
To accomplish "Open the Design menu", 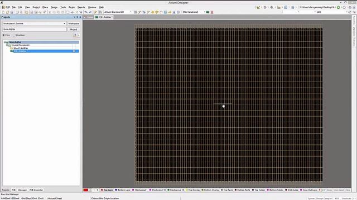I will click(54, 7).
